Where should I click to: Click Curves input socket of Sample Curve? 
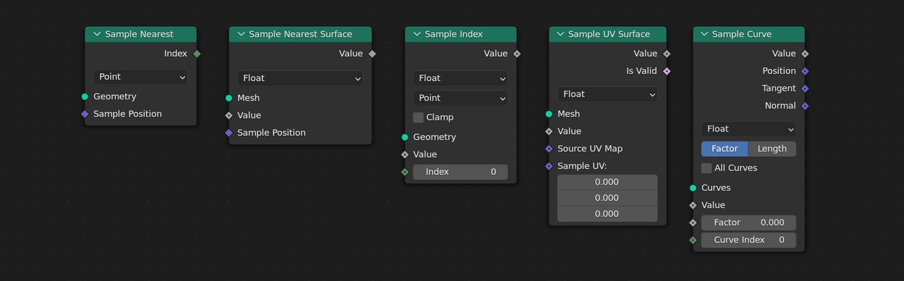pos(693,188)
